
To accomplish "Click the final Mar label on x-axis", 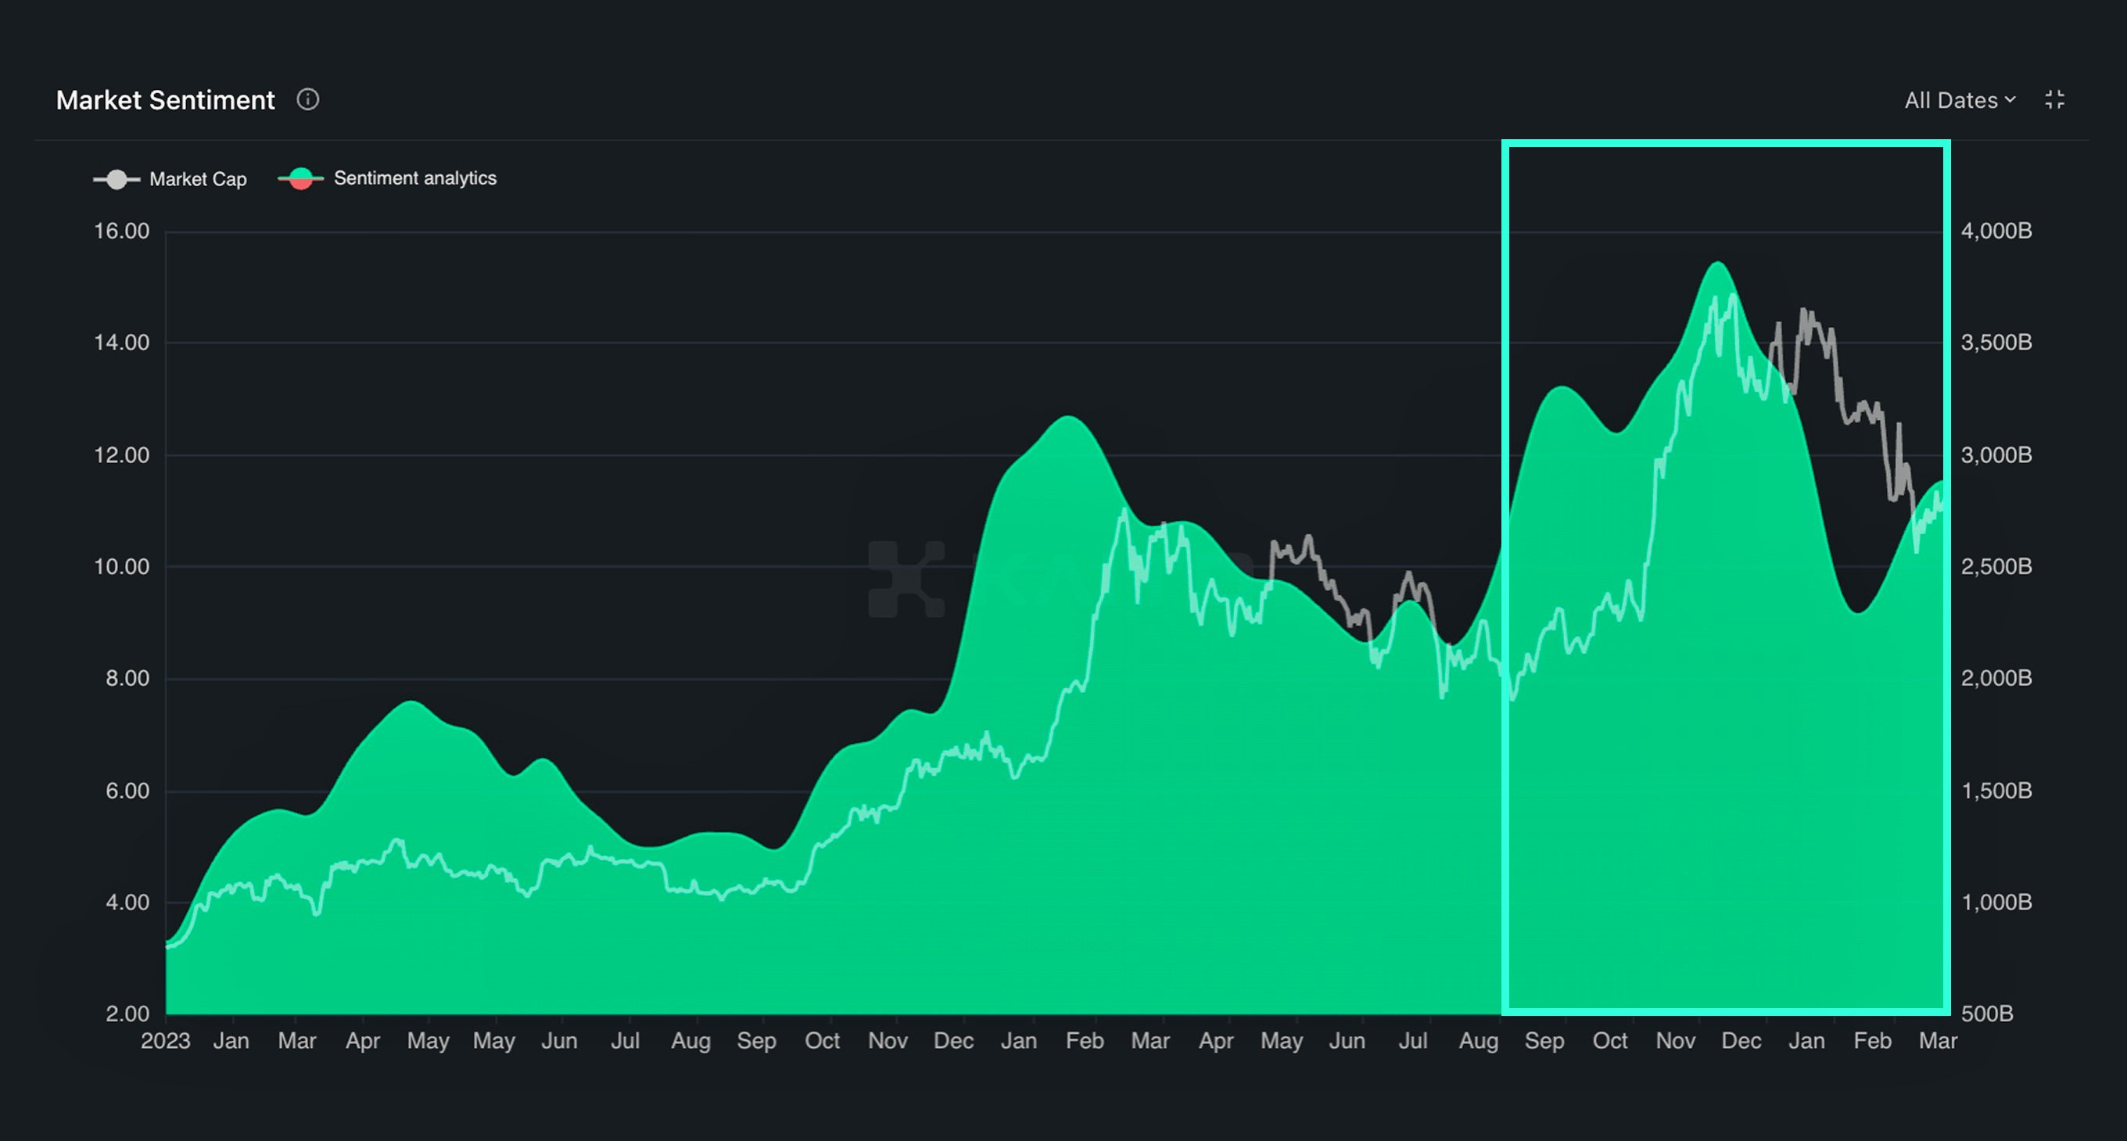I will tap(1937, 1040).
